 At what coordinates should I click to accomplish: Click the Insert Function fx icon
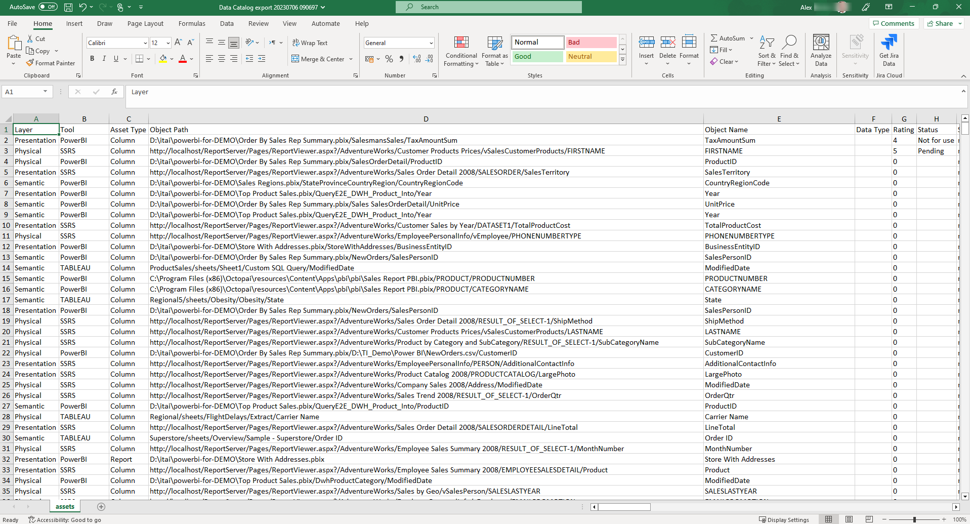pyautogui.click(x=114, y=92)
